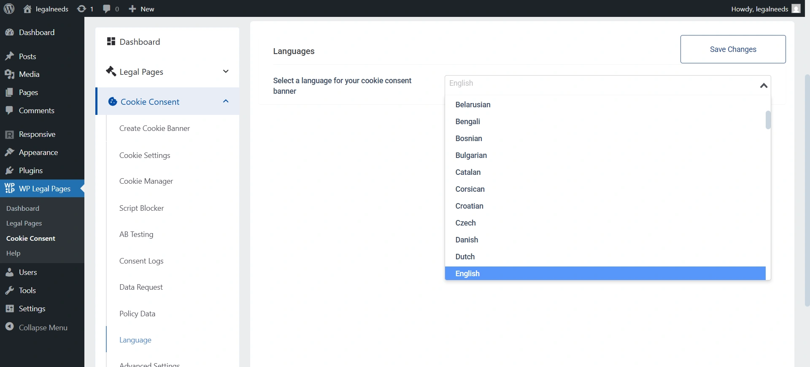
Task: Open AB Testing submenu item
Action: point(136,234)
